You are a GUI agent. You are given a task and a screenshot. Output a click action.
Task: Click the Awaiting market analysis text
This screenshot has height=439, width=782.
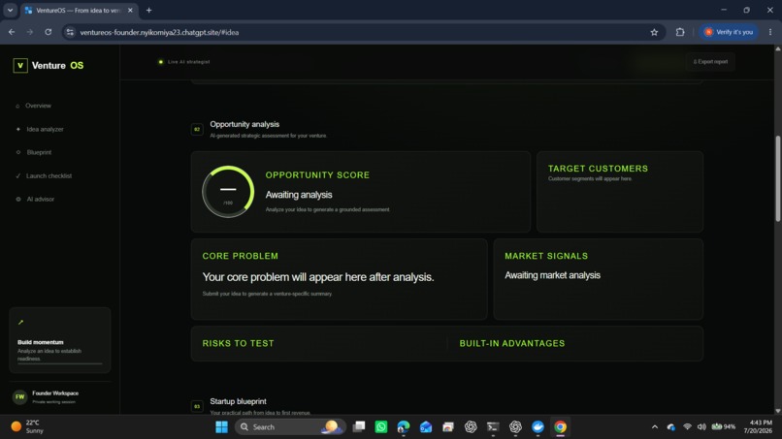pos(553,275)
